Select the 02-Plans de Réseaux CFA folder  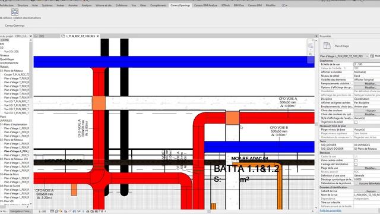point(14,159)
